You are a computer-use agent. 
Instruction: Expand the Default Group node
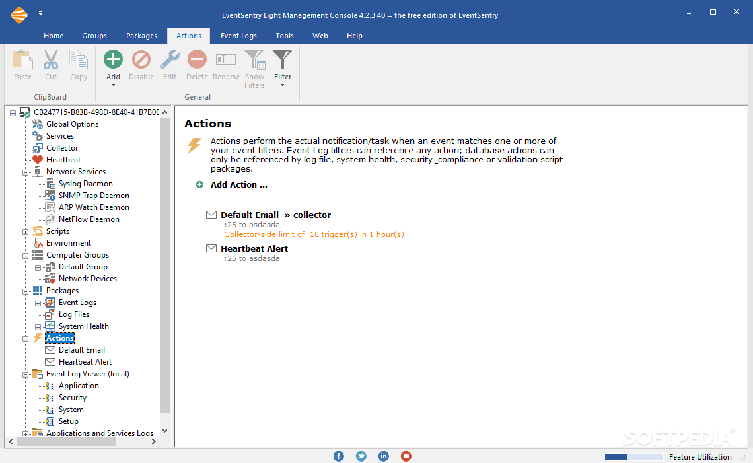click(x=38, y=267)
